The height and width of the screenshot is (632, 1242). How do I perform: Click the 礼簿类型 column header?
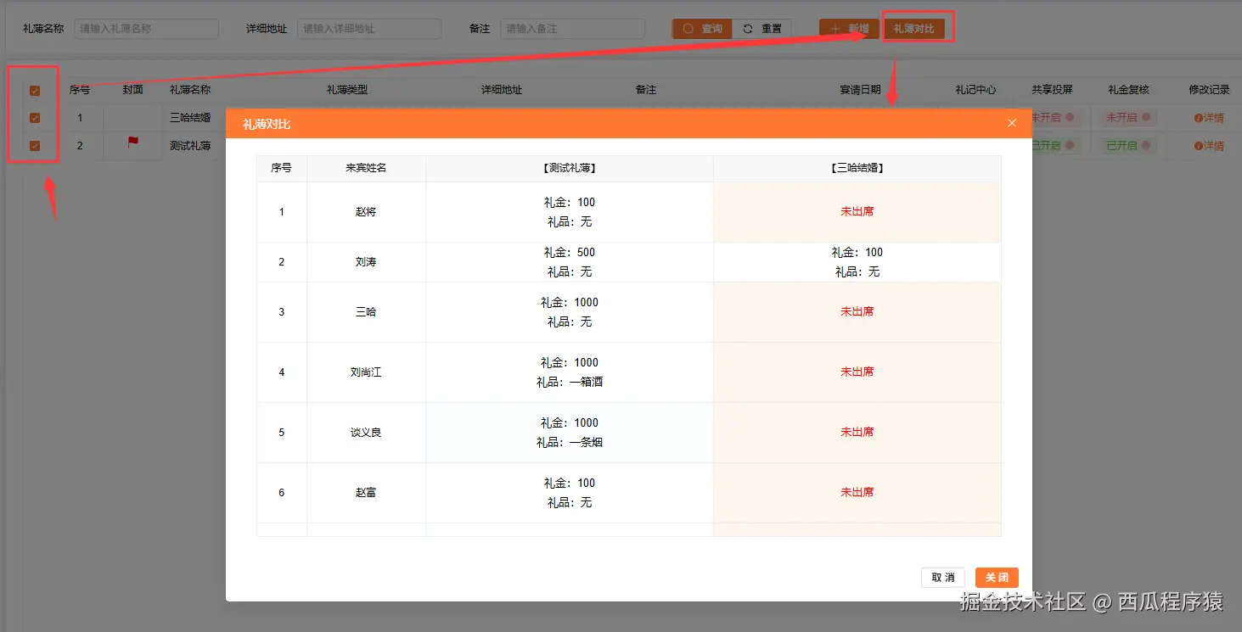click(x=347, y=90)
